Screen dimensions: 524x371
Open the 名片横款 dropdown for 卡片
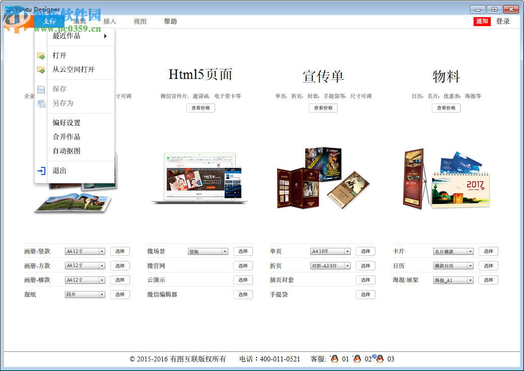click(452, 251)
